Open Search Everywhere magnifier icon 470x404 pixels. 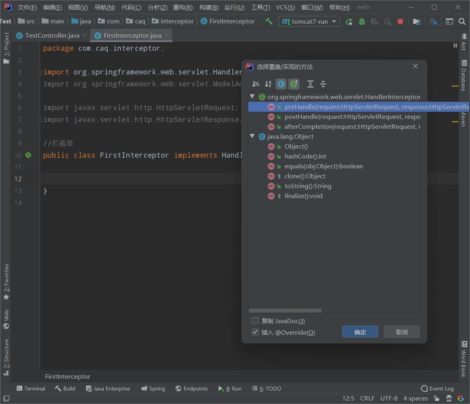click(462, 21)
